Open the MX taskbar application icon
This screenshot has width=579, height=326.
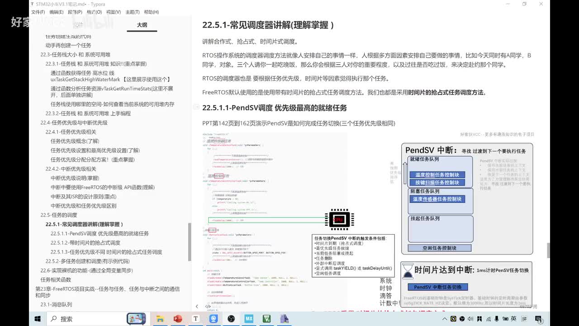[x=249, y=319]
